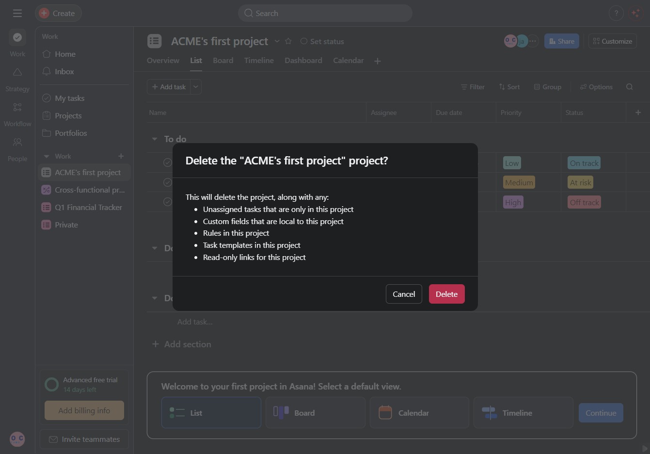The width and height of the screenshot is (650, 454).
Task: Switch to the Dashboard tab
Action: [x=303, y=61]
